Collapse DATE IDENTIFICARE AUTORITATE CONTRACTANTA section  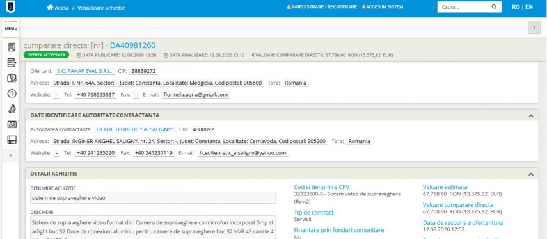pos(530,116)
